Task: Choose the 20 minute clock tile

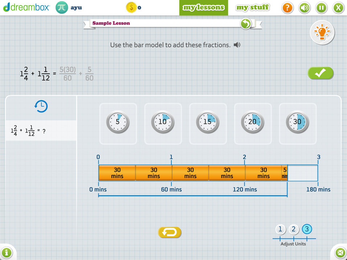Action: (x=253, y=123)
